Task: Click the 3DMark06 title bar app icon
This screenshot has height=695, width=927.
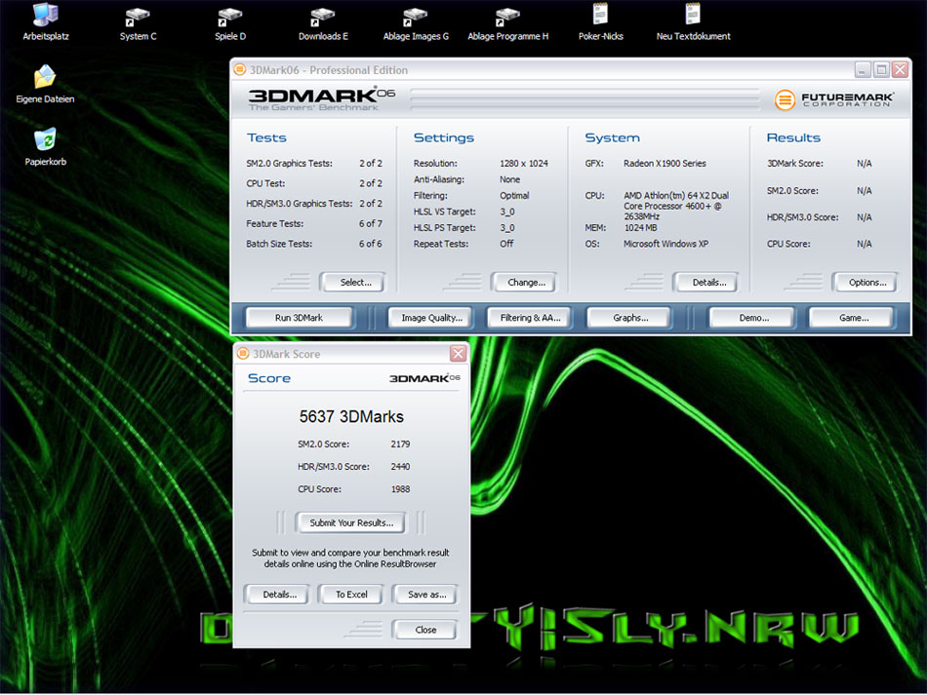Action: [x=239, y=69]
